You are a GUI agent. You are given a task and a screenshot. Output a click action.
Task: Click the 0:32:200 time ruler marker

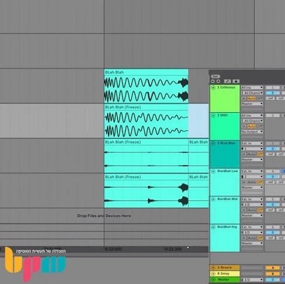[173, 249]
